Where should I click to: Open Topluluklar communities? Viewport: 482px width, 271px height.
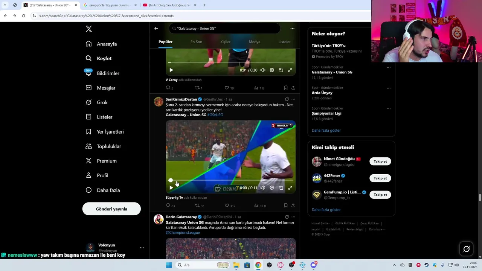103,146
